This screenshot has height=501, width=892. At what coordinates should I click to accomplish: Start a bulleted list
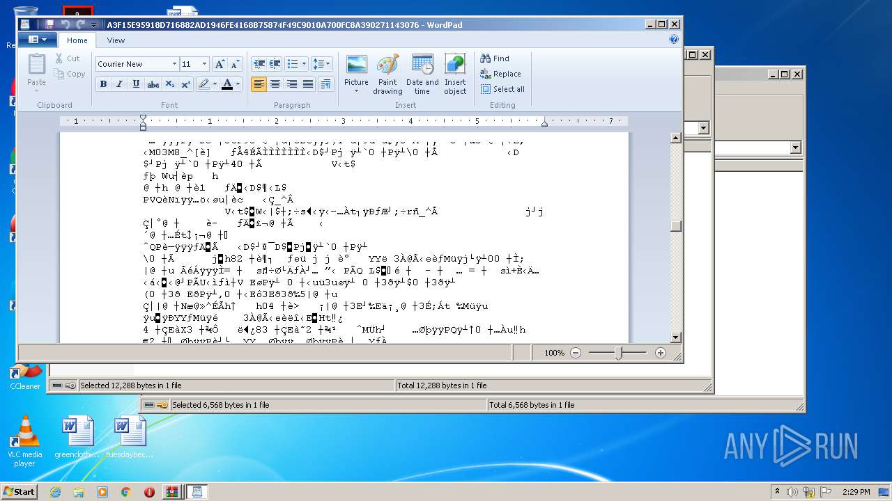(x=293, y=64)
